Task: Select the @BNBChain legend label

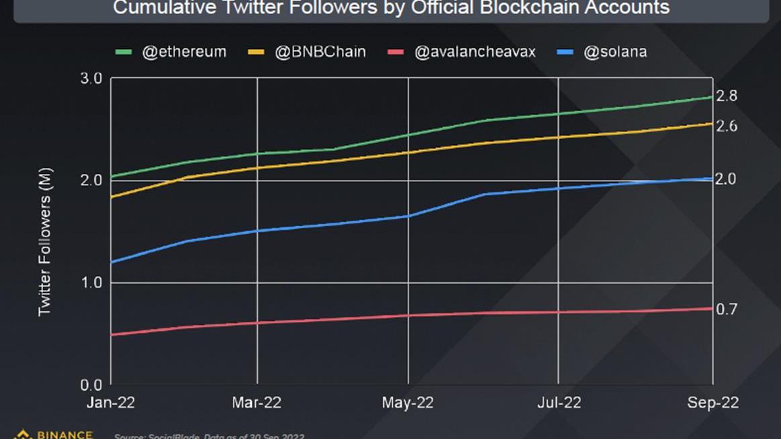Action: click(320, 52)
